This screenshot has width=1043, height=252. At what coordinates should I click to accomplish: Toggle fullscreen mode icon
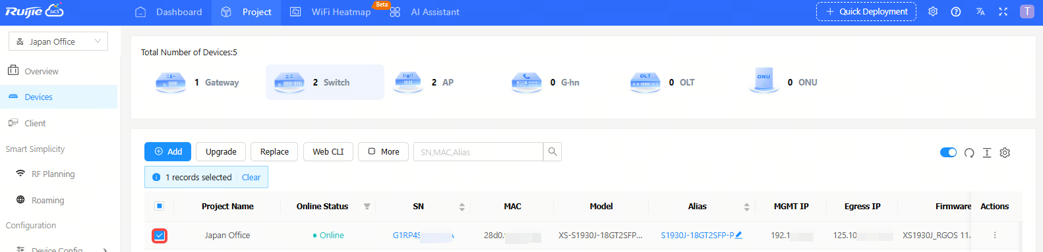[x=1003, y=12]
